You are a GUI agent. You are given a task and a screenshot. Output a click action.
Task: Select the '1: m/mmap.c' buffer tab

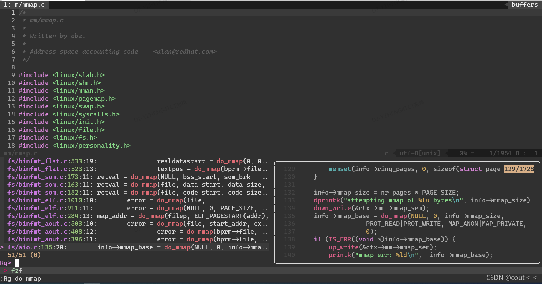[24, 5]
